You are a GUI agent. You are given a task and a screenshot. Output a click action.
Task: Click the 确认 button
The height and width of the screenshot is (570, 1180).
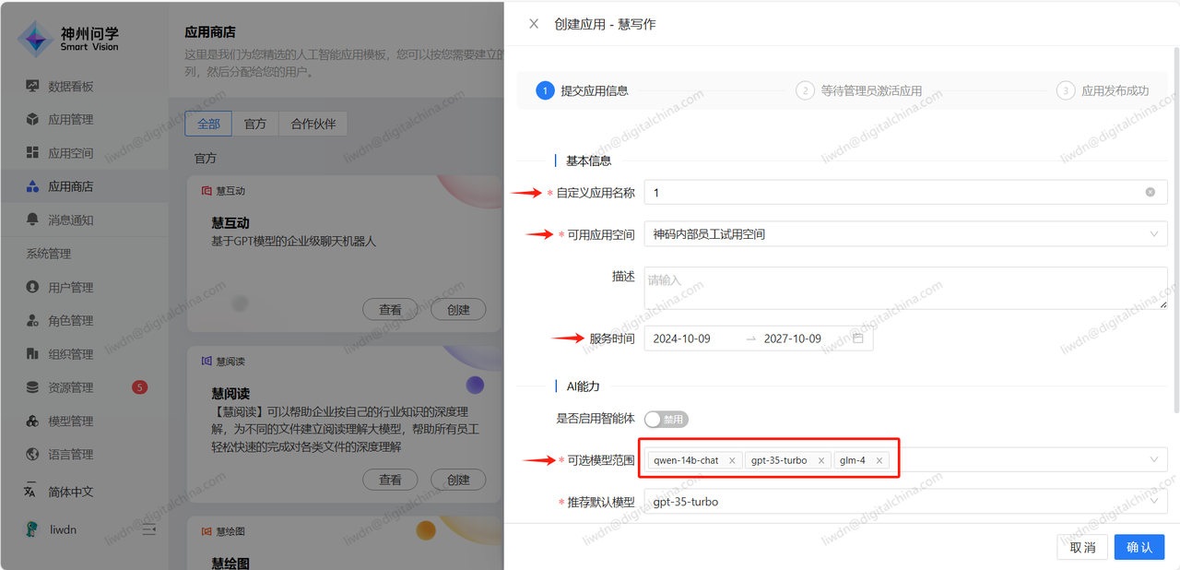coord(1139,547)
